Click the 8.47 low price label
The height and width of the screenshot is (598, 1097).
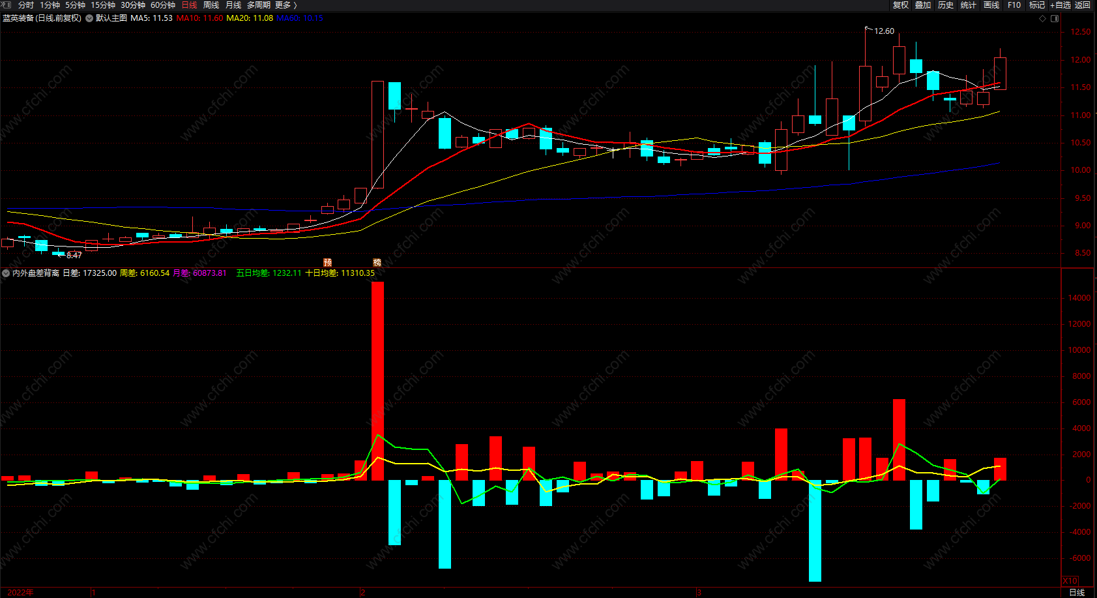click(x=74, y=256)
